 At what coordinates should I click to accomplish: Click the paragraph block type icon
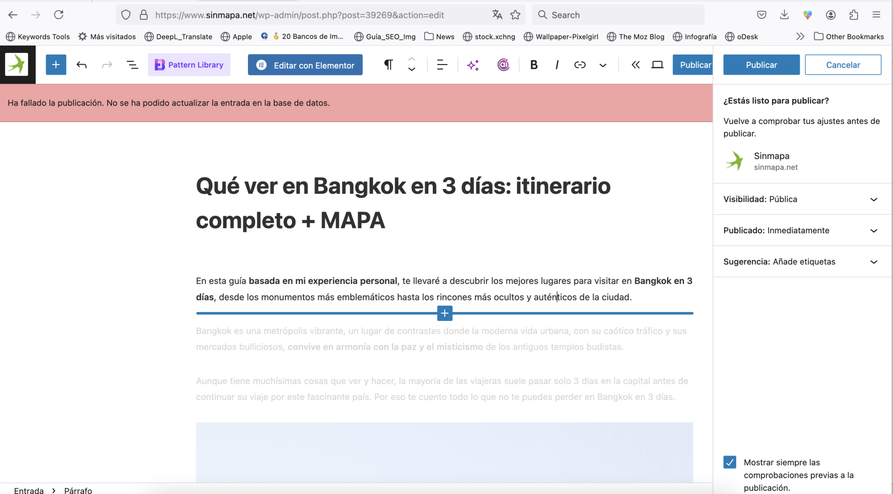point(388,65)
